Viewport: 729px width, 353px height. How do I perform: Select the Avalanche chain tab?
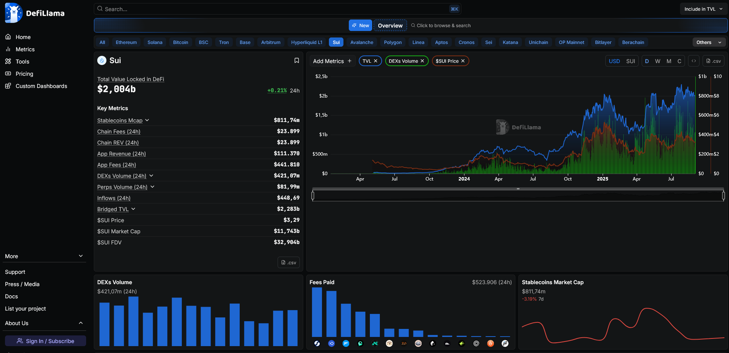(362, 42)
